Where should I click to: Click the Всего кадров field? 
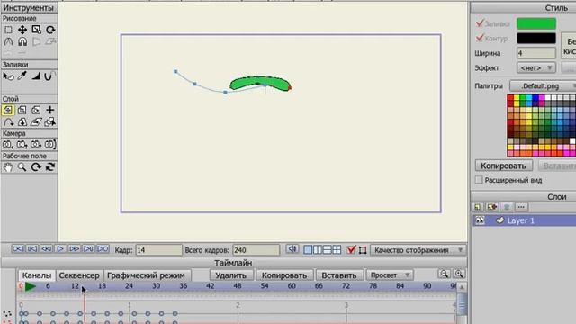click(256, 250)
